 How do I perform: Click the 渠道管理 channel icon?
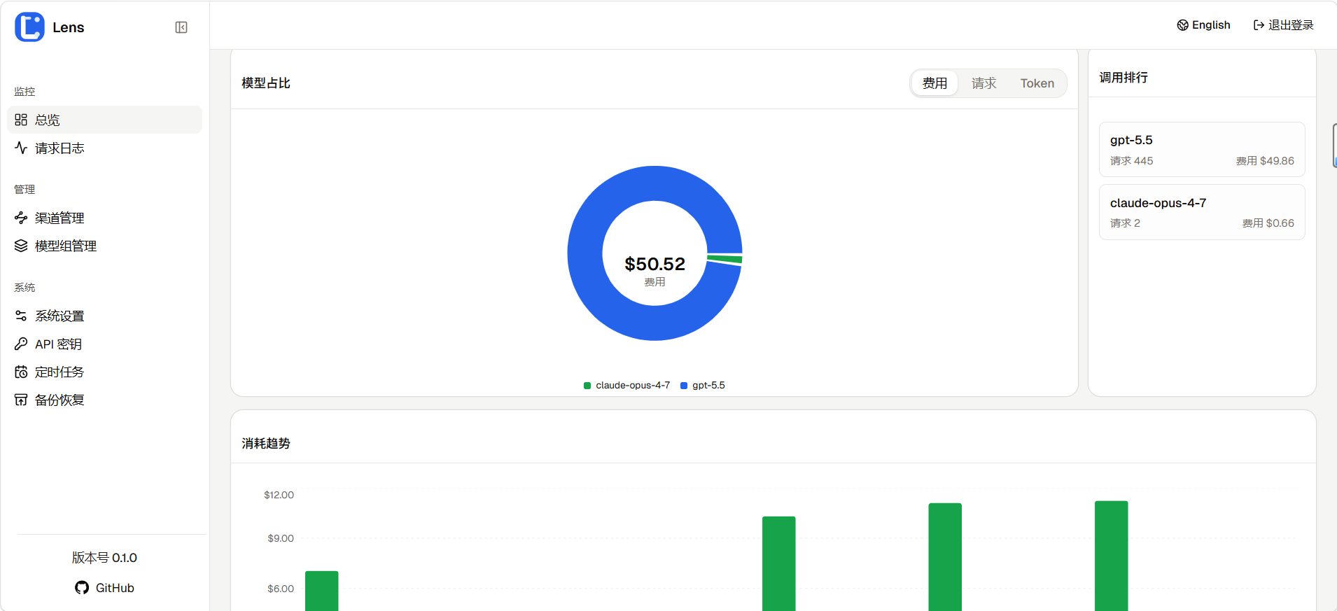(x=21, y=218)
